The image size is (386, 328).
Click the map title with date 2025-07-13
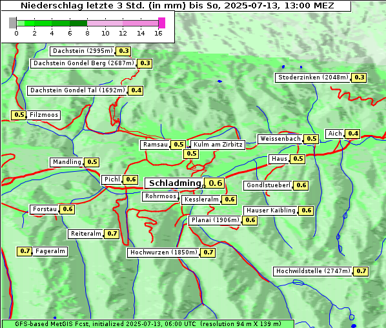(178, 6)
